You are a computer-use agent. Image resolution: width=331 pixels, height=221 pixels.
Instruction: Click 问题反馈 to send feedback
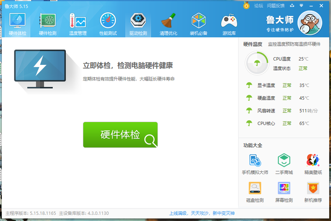coord(275,5)
